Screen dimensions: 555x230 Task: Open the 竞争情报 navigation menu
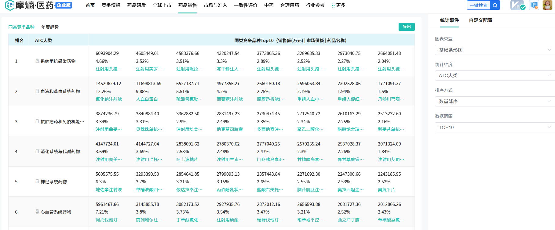coord(111,5)
